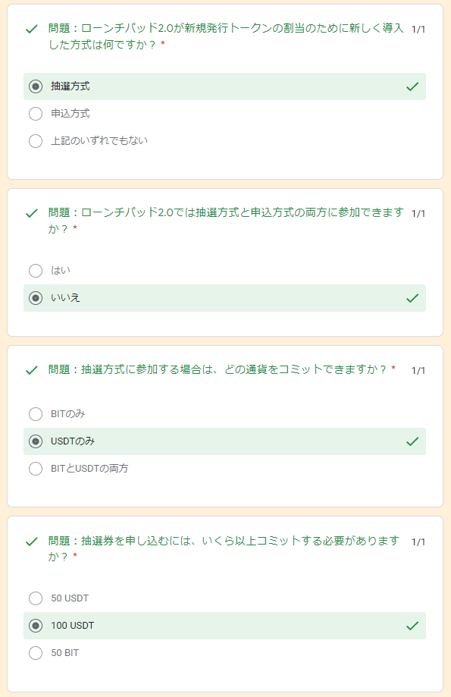Select the 50 BIT radio option
Viewport: 451px width, 697px height.
tap(36, 653)
